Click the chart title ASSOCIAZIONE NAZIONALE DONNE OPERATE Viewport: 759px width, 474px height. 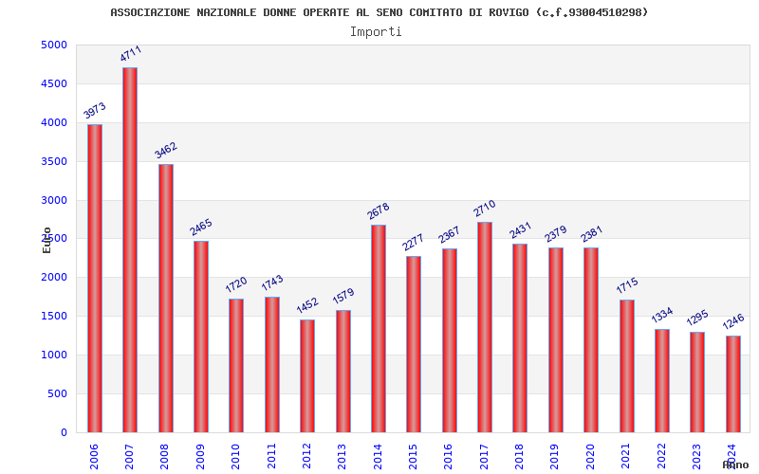[379, 12]
